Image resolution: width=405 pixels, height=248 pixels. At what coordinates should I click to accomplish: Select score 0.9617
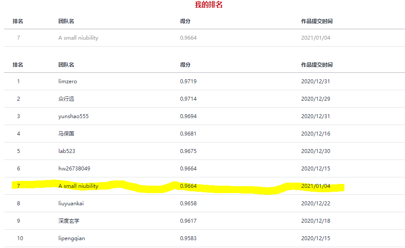pos(188,221)
